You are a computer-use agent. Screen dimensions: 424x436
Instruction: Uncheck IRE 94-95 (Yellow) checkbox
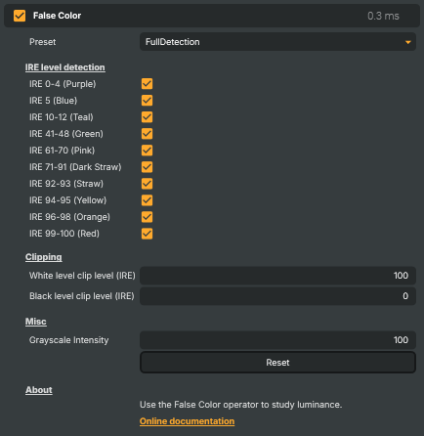pyautogui.click(x=147, y=200)
